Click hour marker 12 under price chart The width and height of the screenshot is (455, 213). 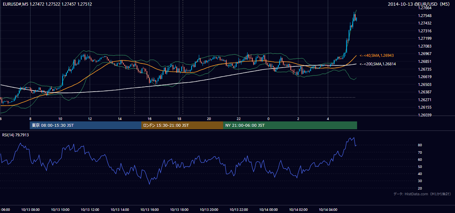(x=90, y=119)
